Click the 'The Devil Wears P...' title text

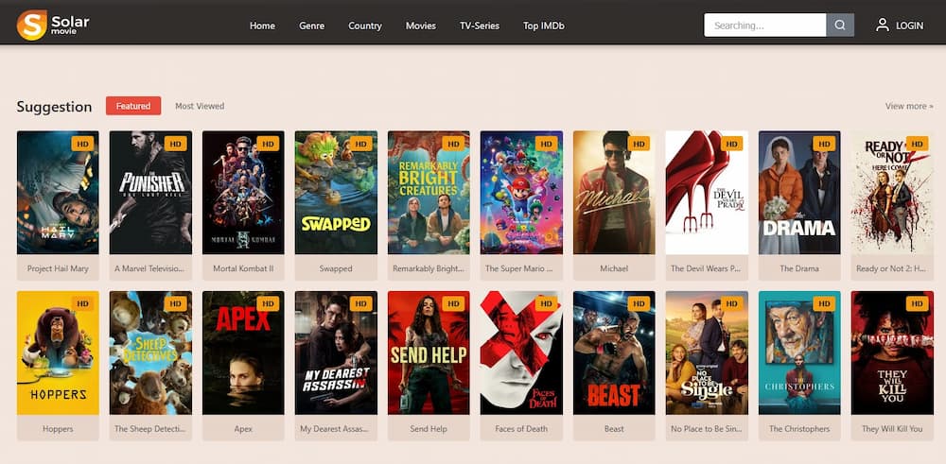tap(706, 268)
